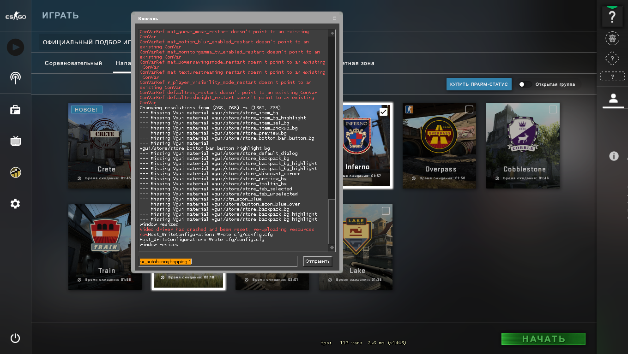
Task: Check the Overpass map checkbox
Action: click(469, 109)
